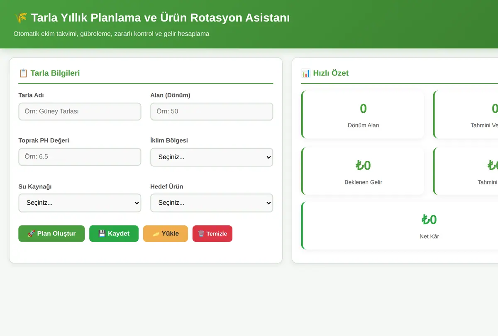Click the Net Kâr summary card

coord(400,226)
